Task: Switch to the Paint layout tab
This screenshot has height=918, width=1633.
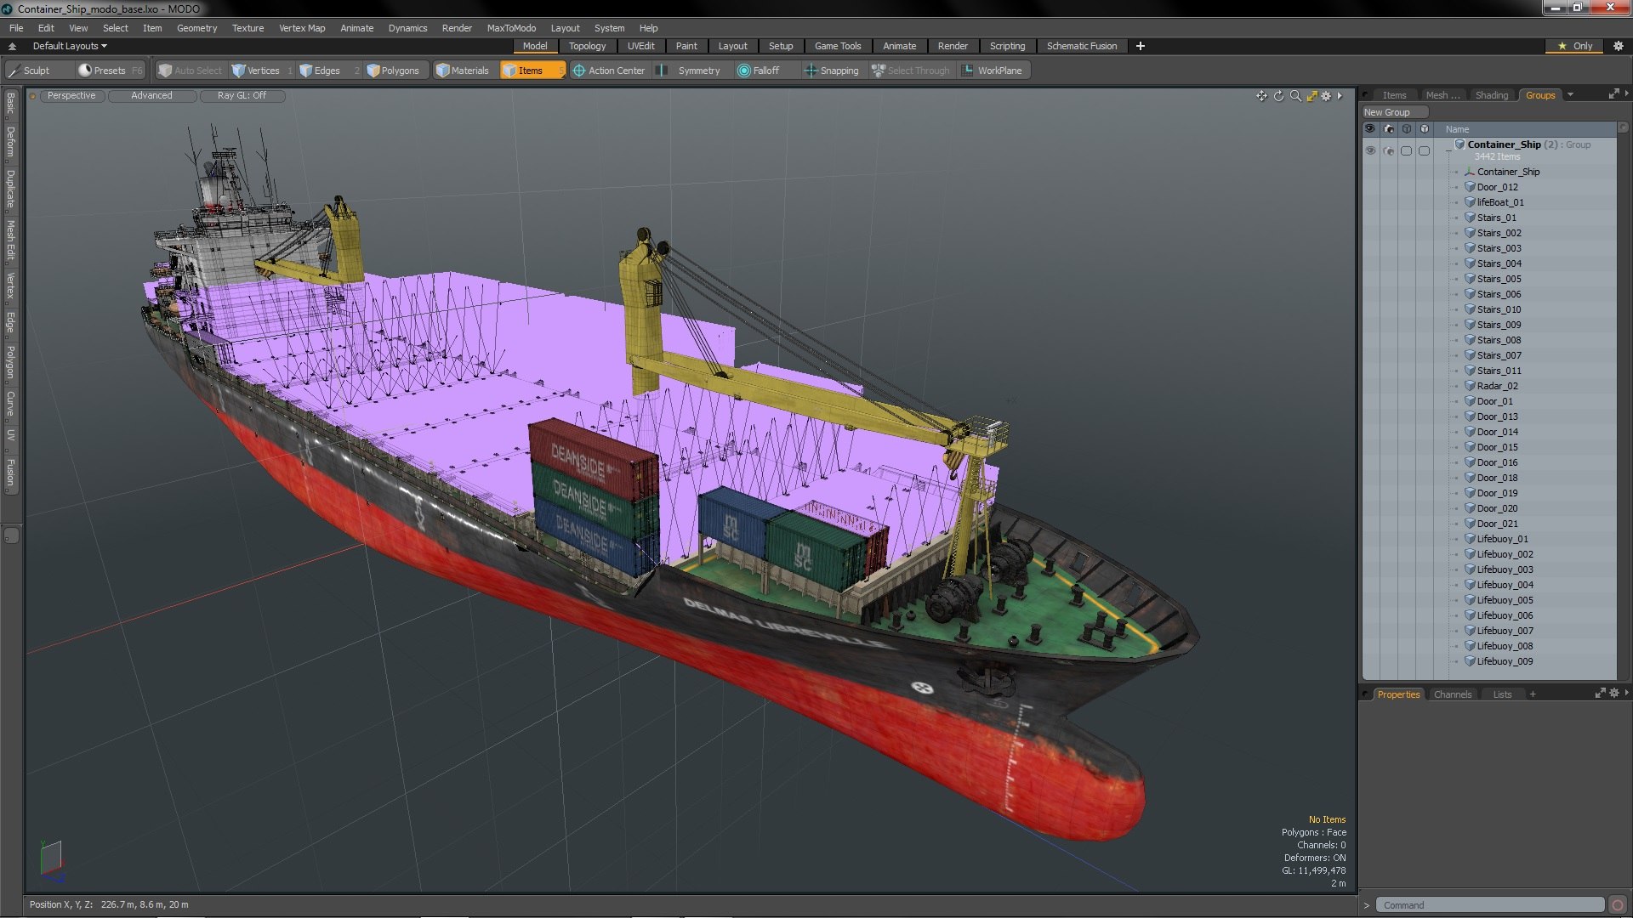Action: tap(686, 46)
